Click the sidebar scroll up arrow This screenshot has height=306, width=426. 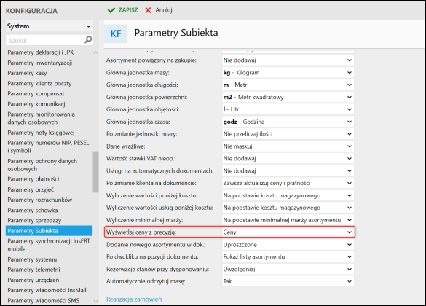click(x=95, y=52)
